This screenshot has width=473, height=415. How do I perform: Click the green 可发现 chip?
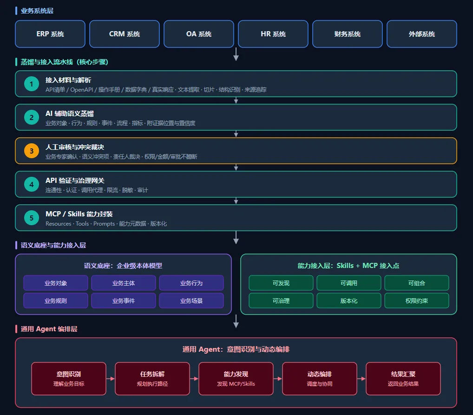coord(281,283)
